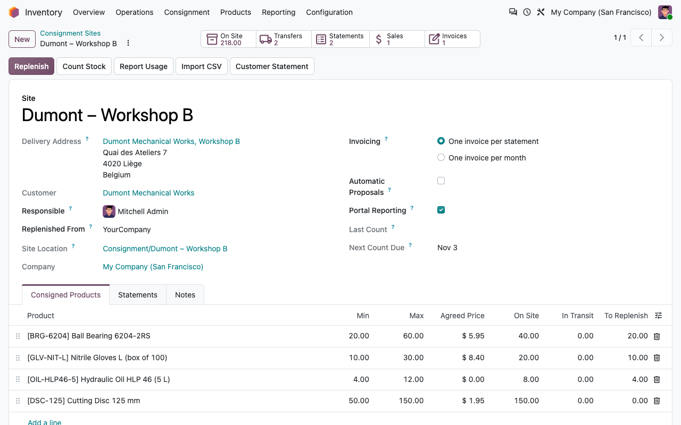Open the record actions three-dot menu

(x=128, y=43)
